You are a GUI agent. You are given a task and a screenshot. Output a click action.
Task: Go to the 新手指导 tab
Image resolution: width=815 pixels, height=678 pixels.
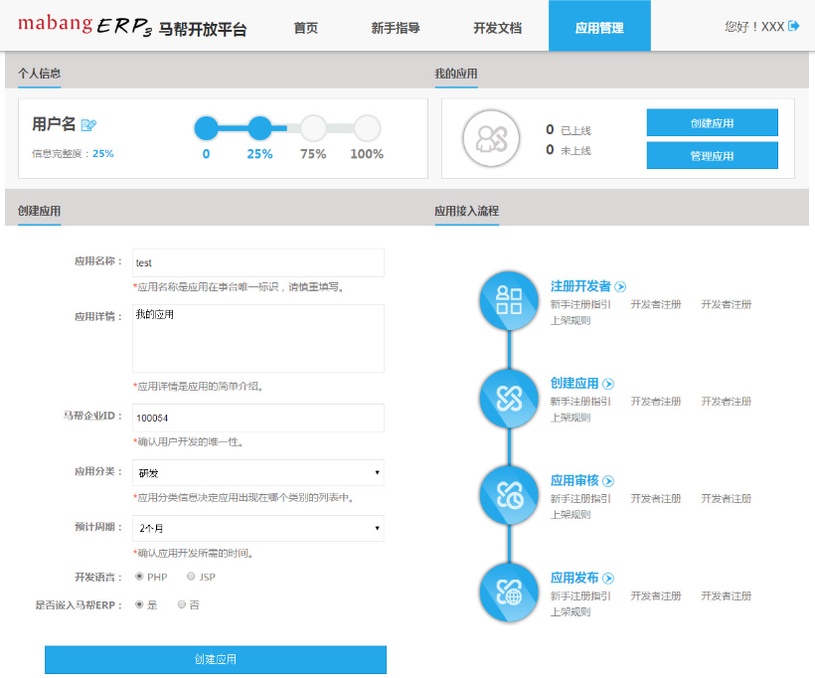(396, 28)
